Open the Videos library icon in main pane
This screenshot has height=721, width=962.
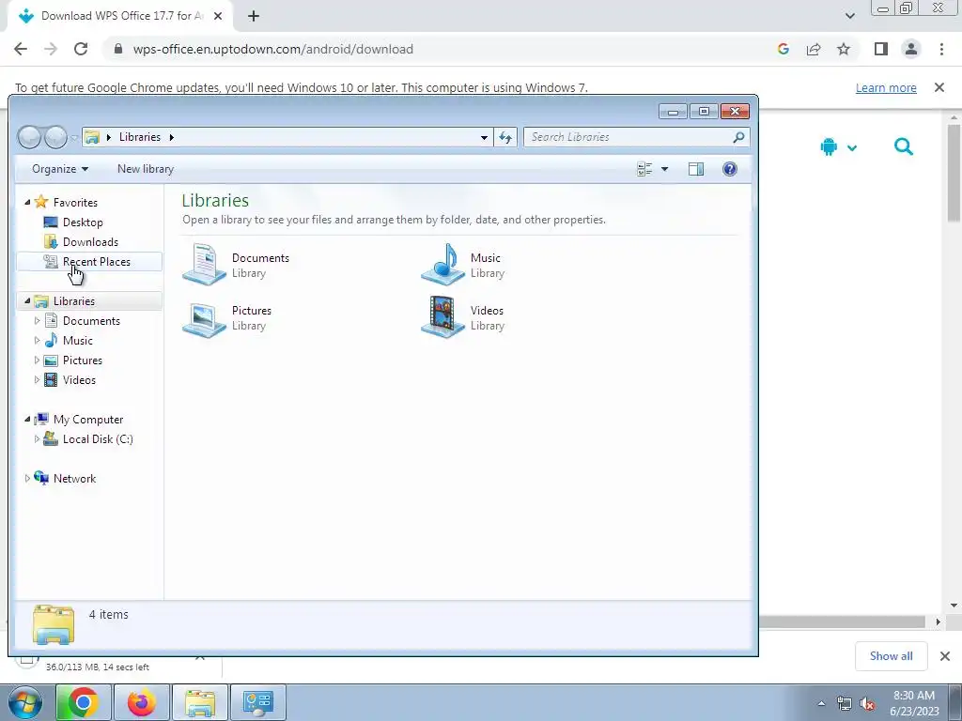pyautogui.click(x=443, y=317)
